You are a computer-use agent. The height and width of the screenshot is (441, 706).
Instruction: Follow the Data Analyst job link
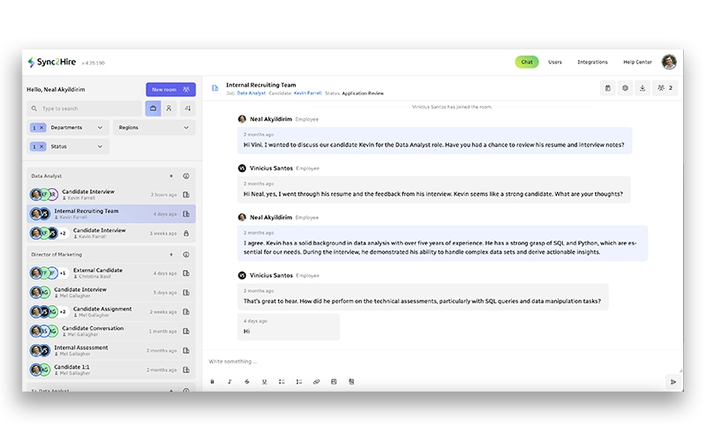252,93
